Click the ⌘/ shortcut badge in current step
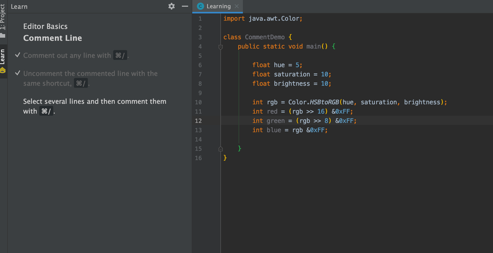Viewport: 493px width, 253px height. click(x=46, y=111)
